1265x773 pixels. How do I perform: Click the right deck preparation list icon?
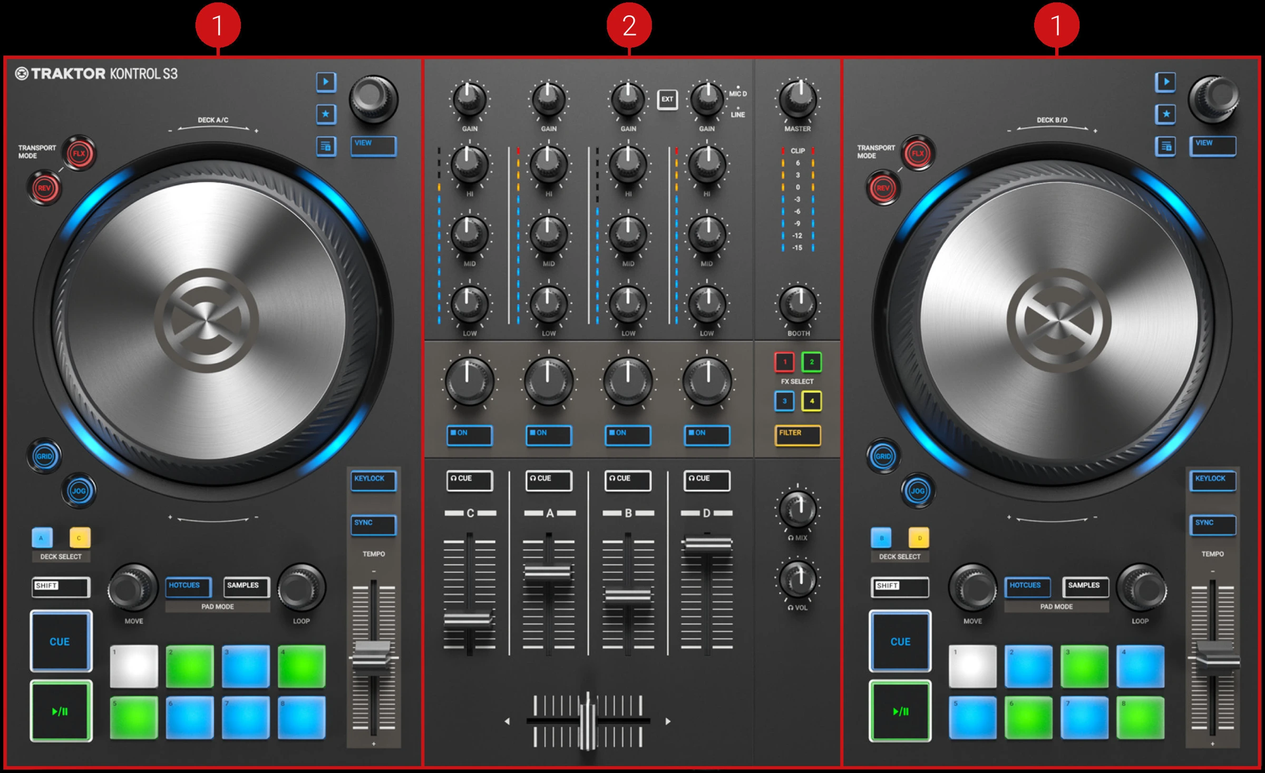point(1165,146)
